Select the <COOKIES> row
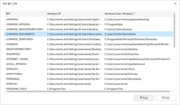This screenshot has height=105, width=180. point(12,44)
